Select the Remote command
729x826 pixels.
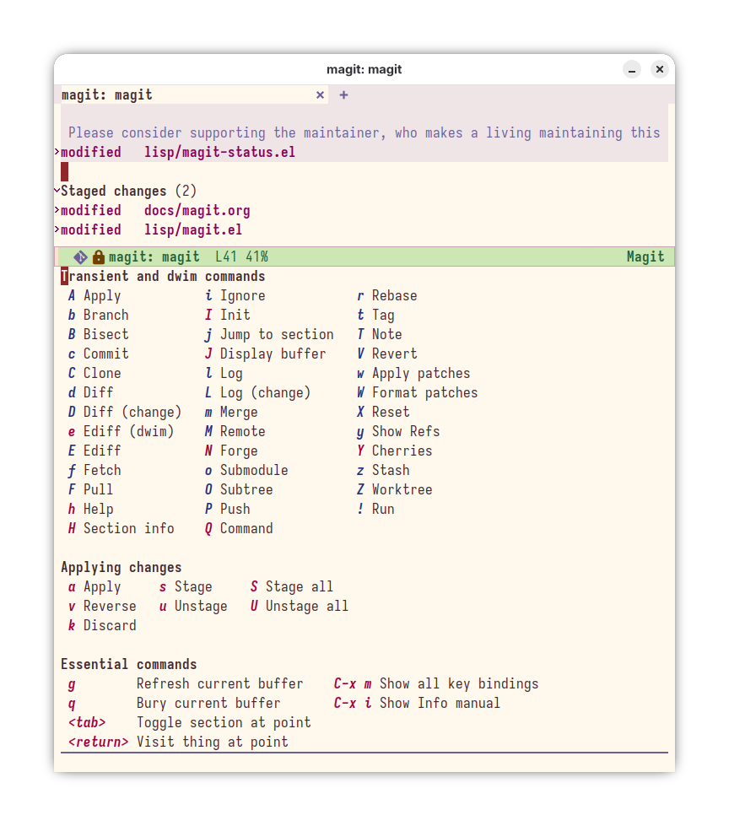point(235,431)
